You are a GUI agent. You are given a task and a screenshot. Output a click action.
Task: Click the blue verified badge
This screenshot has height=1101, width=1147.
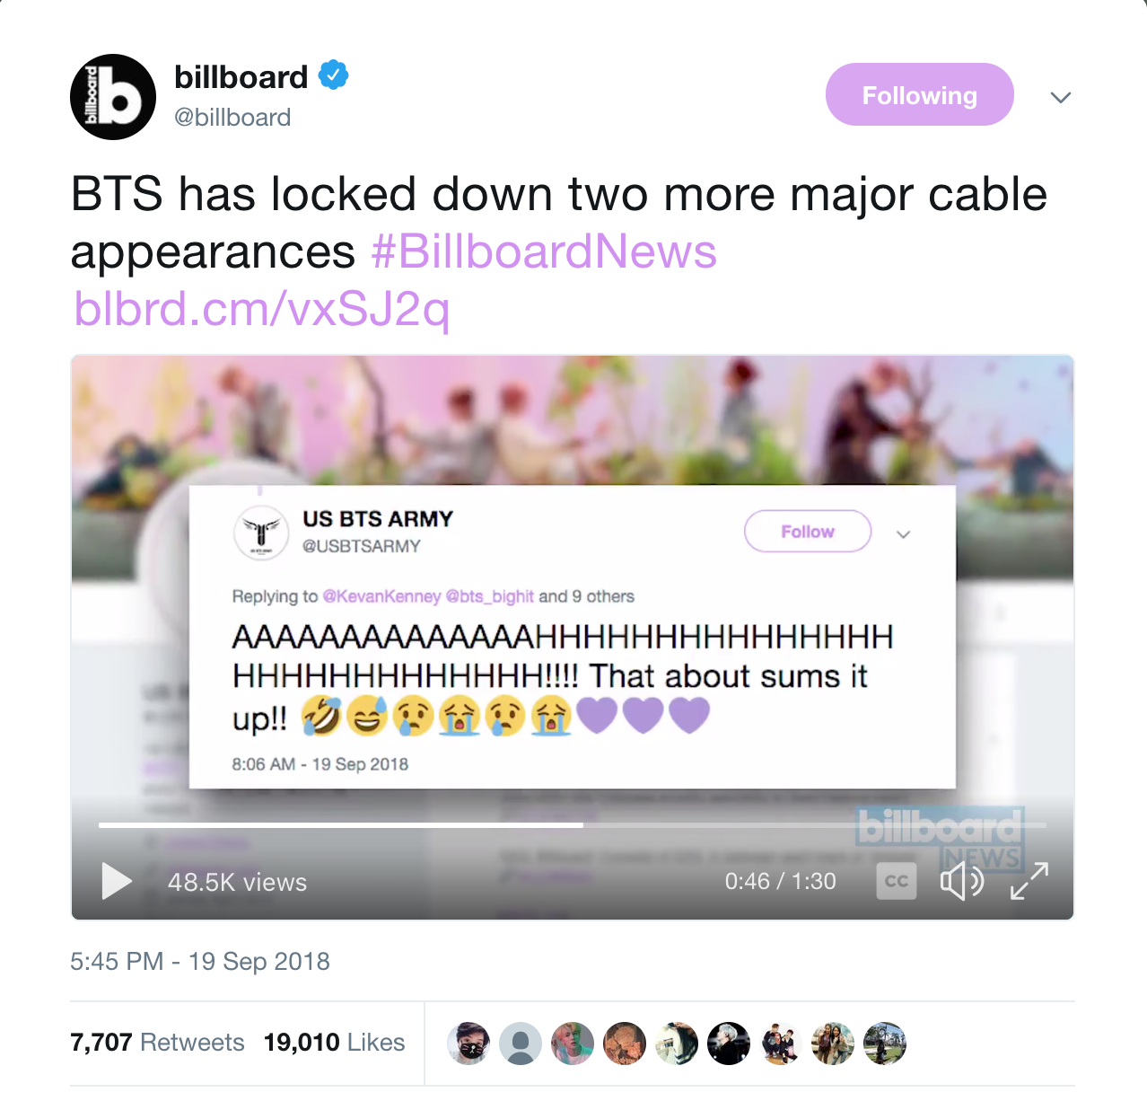click(334, 75)
